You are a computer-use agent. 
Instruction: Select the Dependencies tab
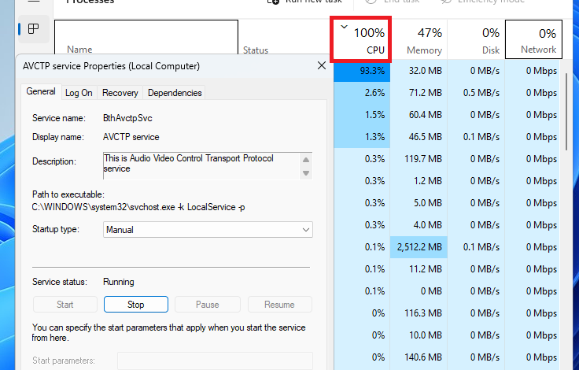(175, 93)
